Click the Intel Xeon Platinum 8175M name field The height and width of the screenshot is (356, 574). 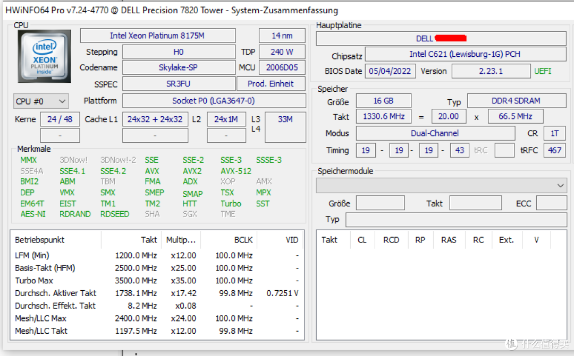point(157,36)
